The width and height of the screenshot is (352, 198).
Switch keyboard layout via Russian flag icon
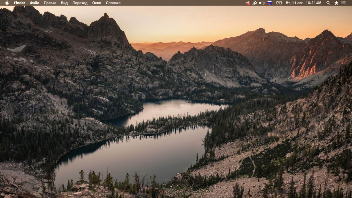[x=270, y=3]
